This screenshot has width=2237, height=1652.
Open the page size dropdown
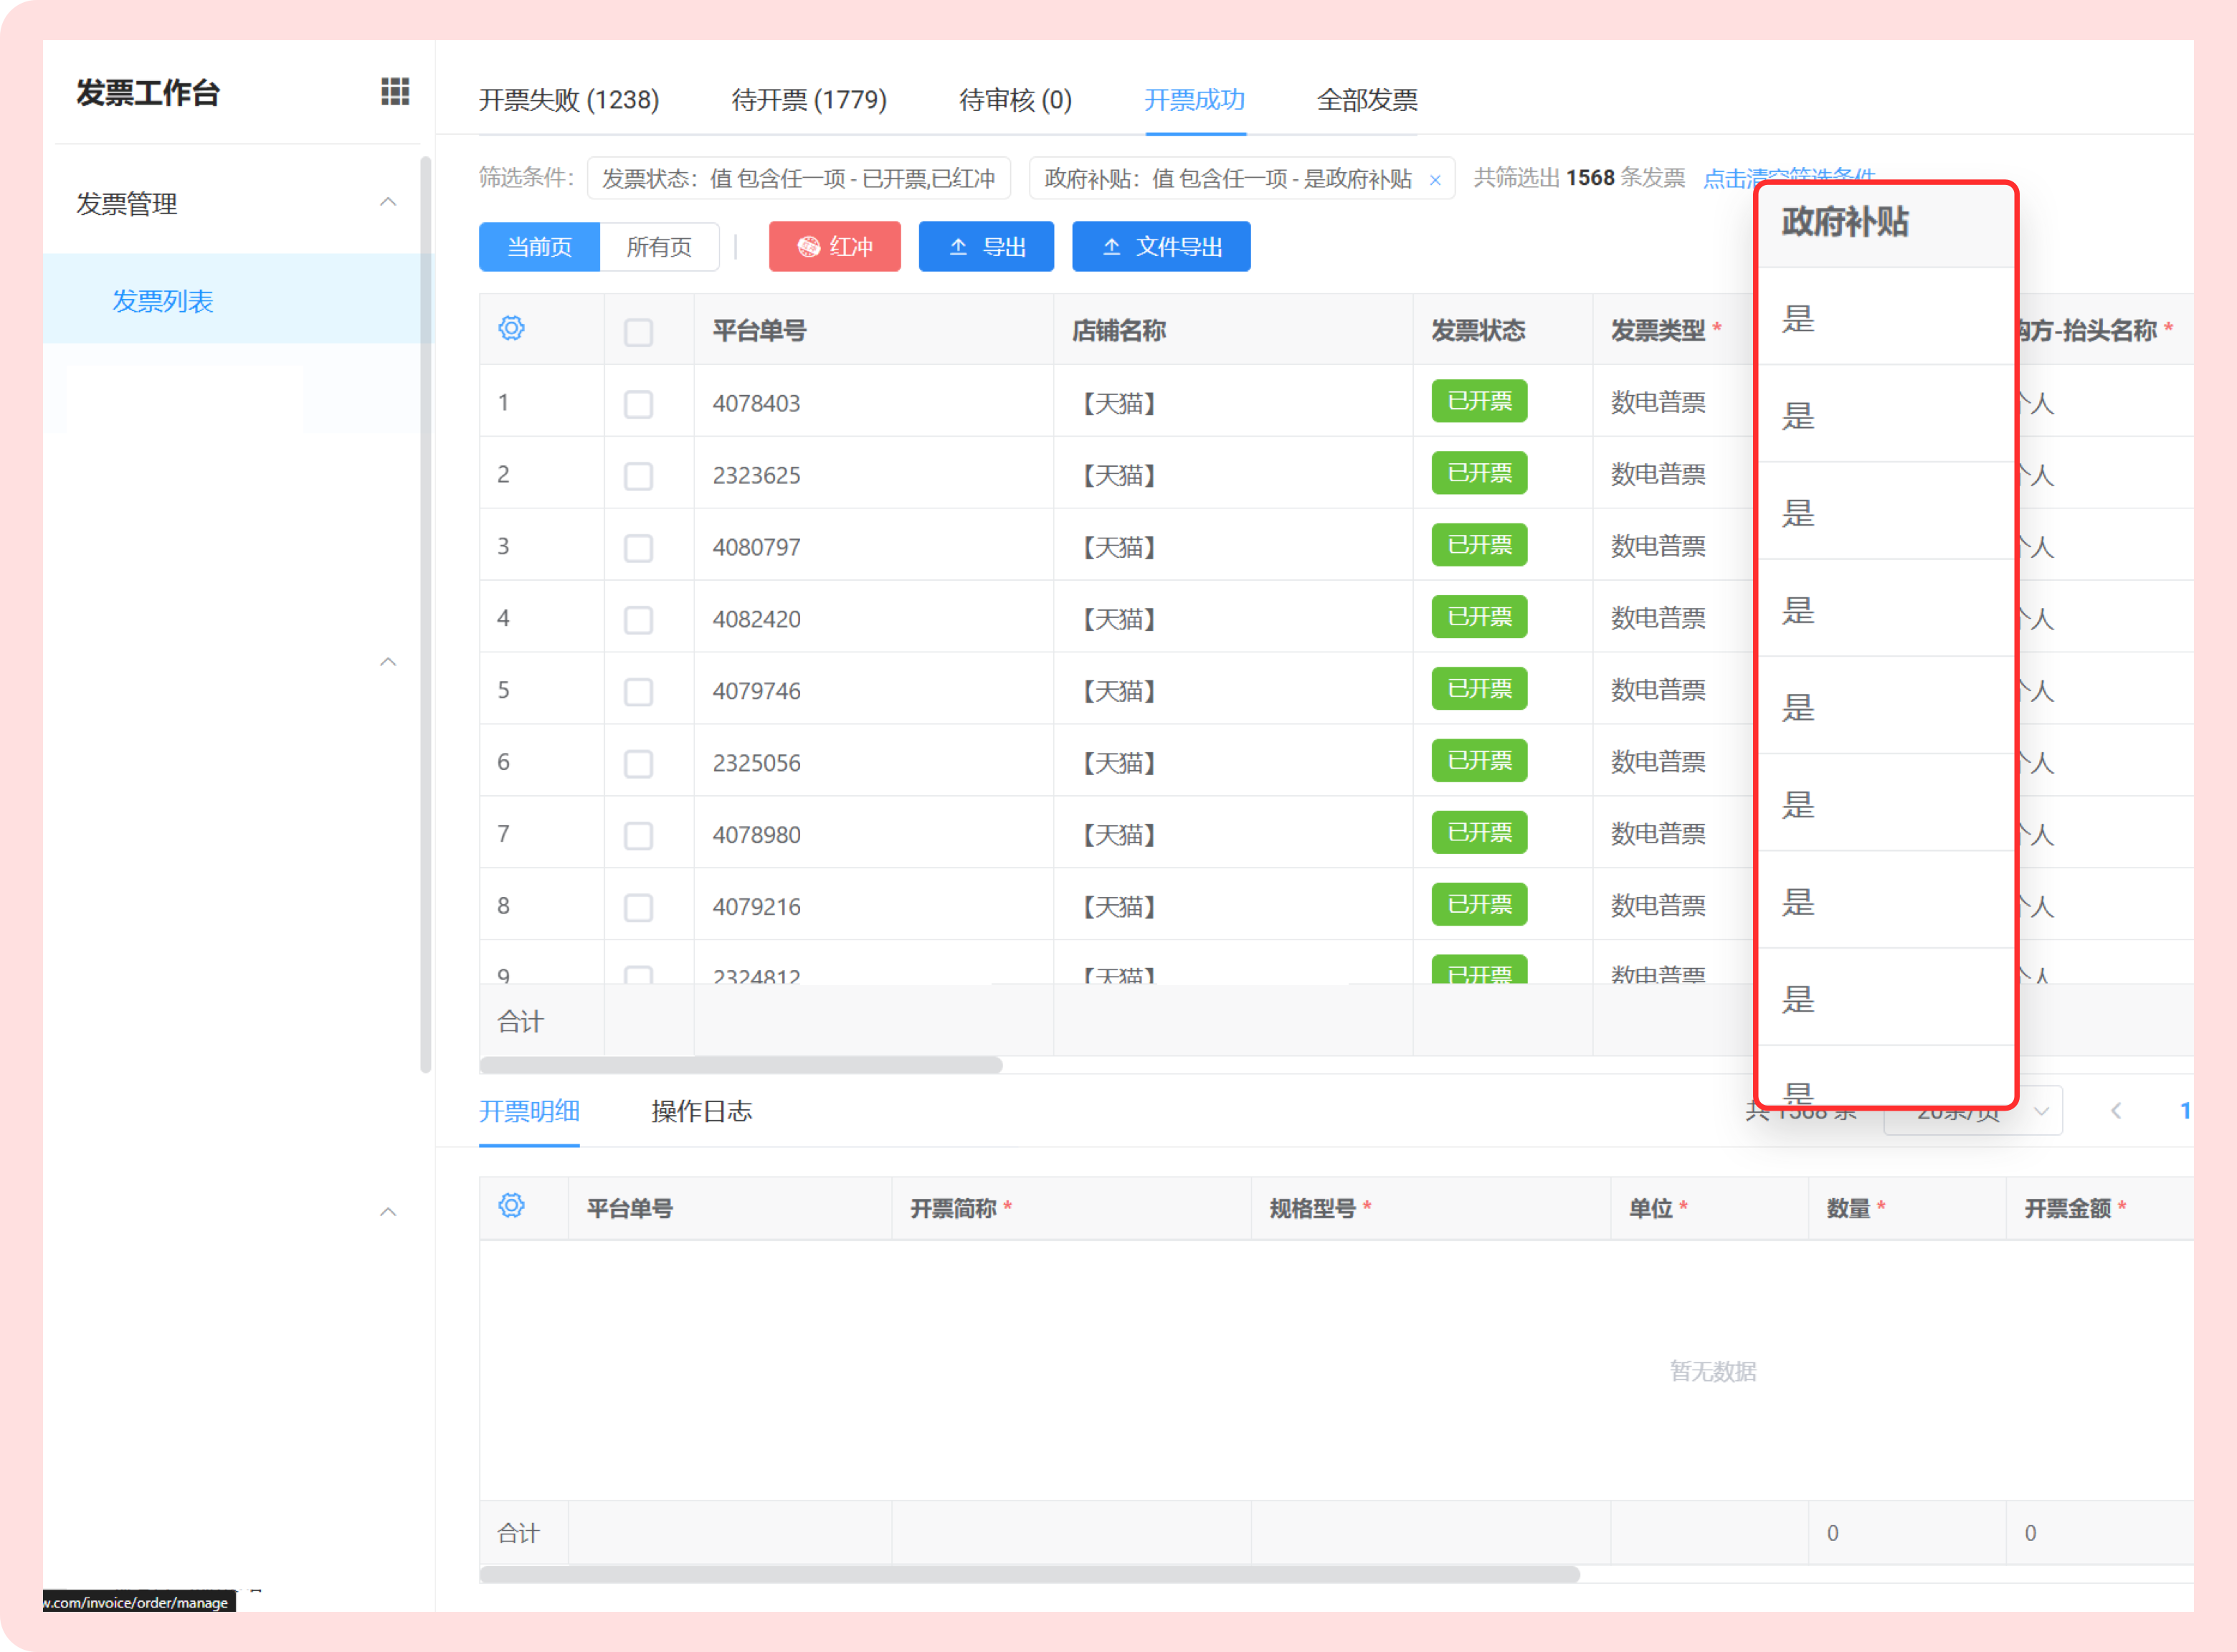click(1973, 1111)
